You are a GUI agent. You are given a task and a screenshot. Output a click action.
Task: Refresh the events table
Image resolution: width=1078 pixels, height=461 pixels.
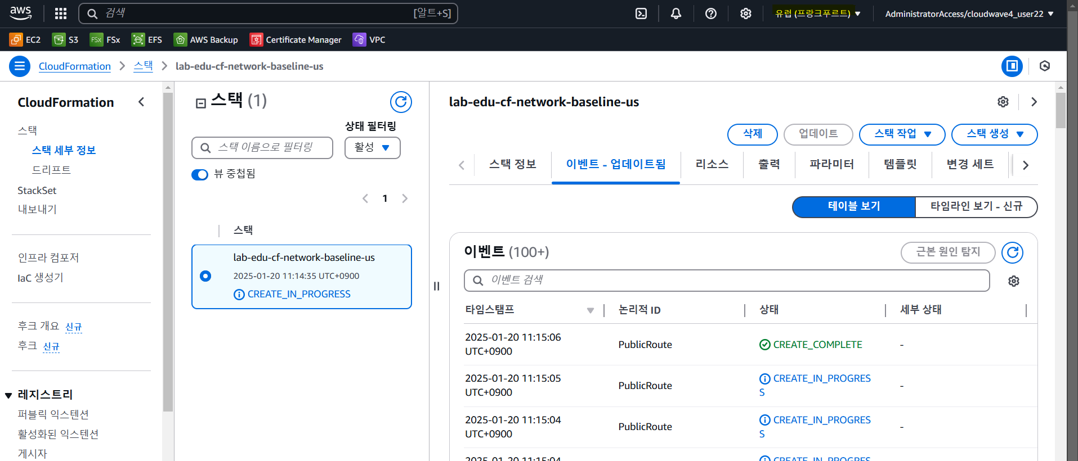[1012, 252]
